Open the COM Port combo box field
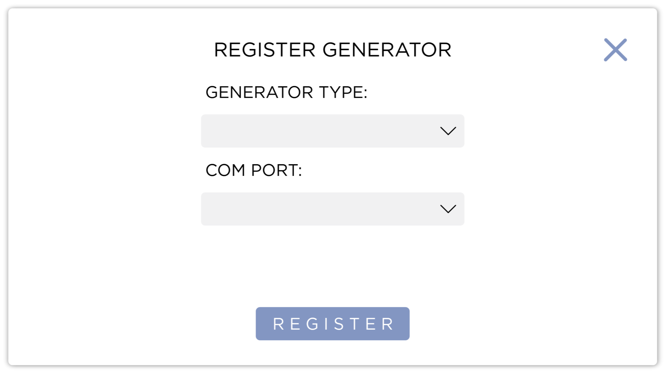Viewport: 666px width, 374px height. click(x=332, y=209)
